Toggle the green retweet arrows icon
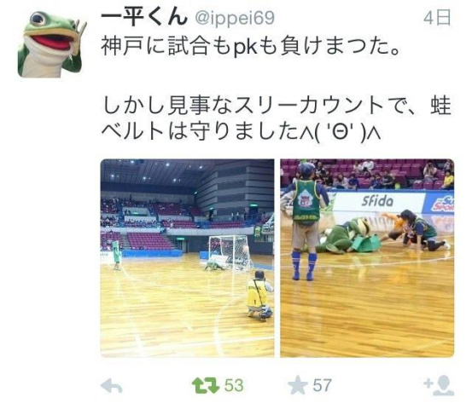Screen dimensions: 472x409 pos(206,385)
